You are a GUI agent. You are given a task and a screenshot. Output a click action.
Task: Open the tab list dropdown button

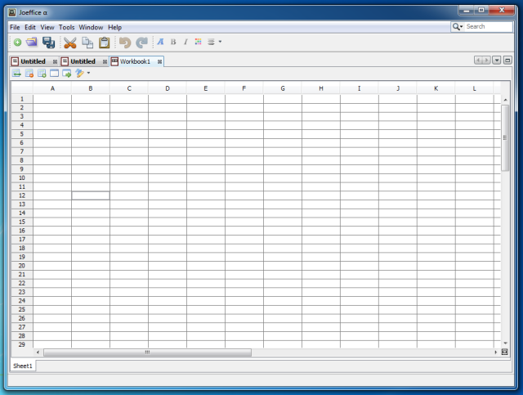497,60
